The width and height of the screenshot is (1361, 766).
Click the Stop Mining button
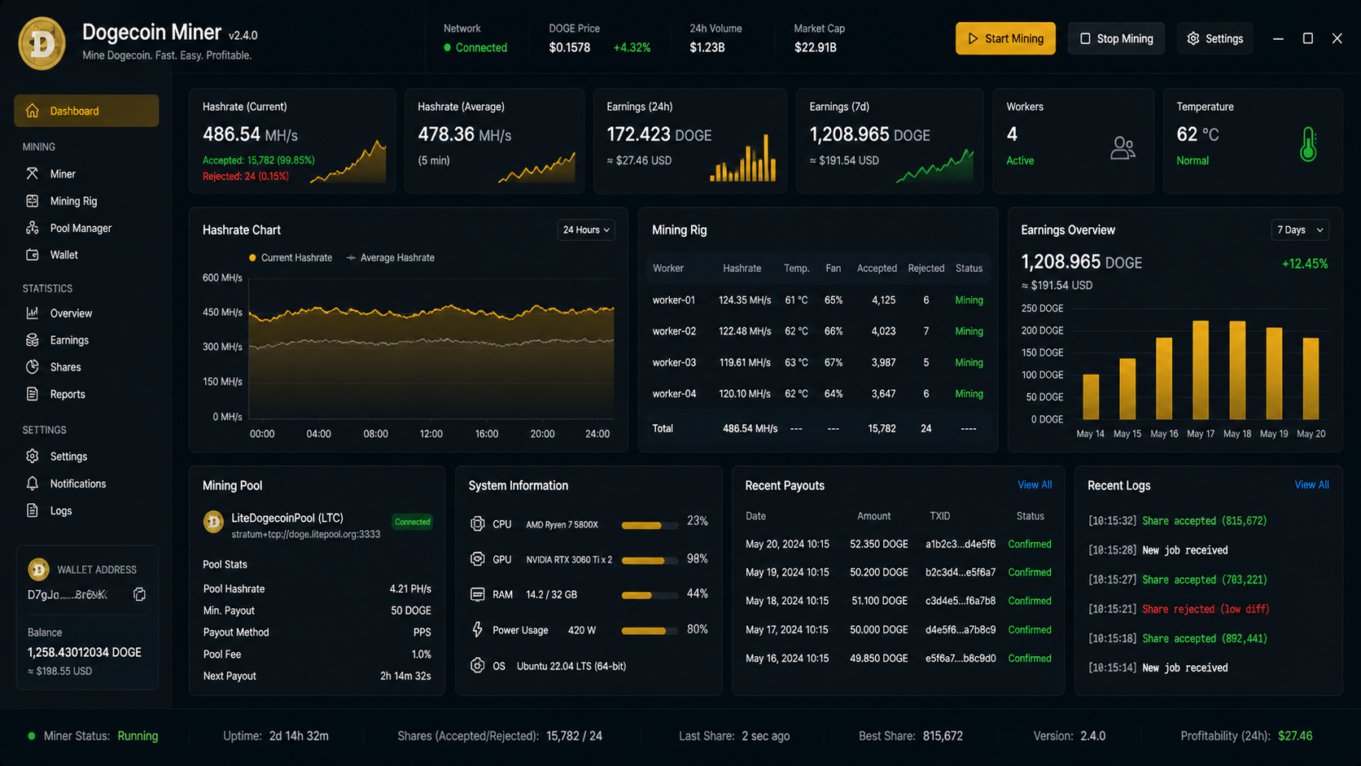point(1116,38)
